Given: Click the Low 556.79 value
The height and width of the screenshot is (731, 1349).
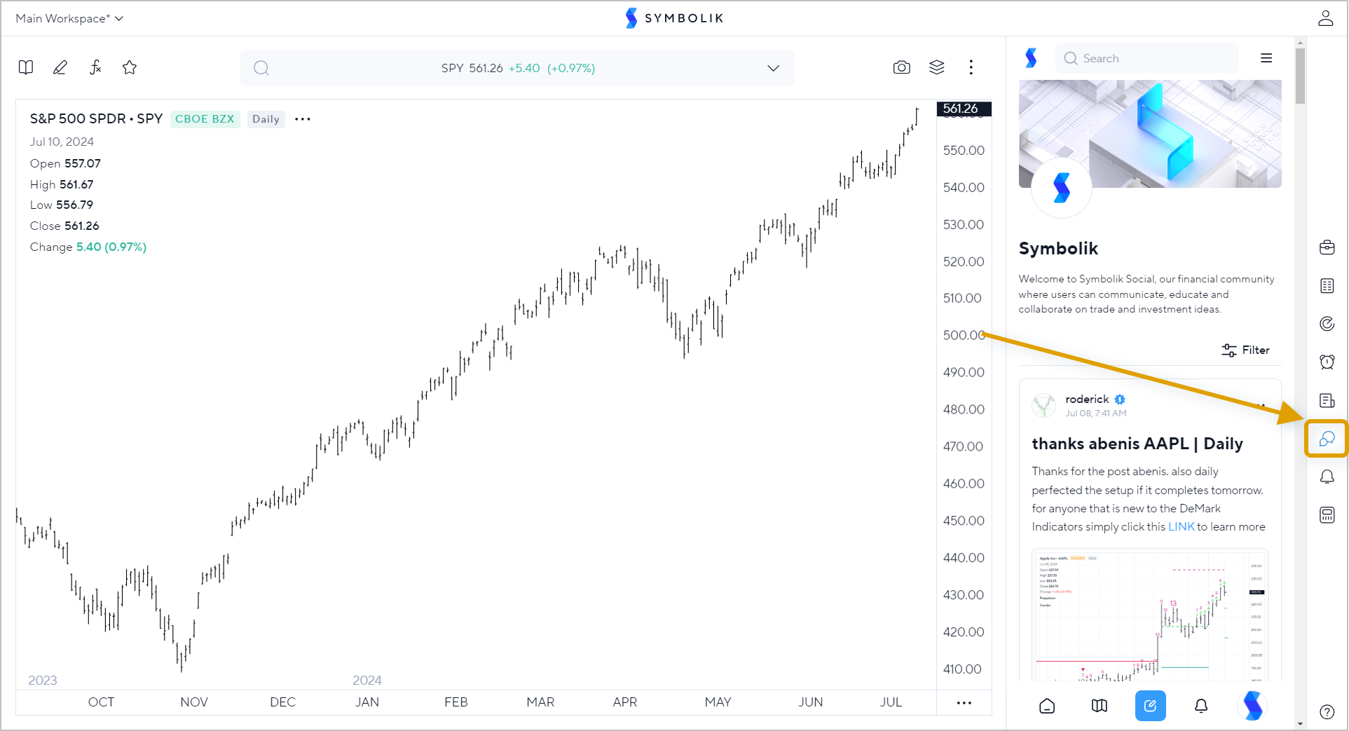Looking at the screenshot, I should (x=74, y=205).
